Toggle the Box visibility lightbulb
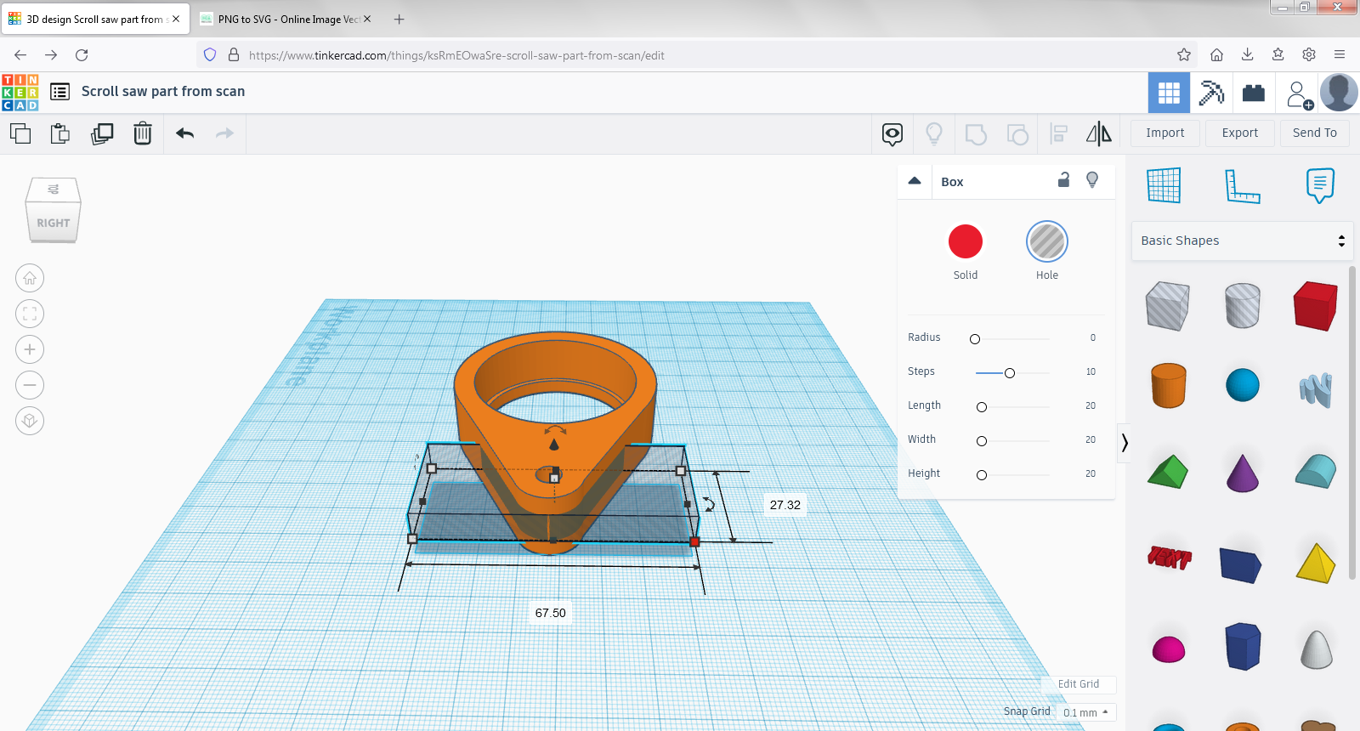This screenshot has height=731, width=1360. click(1092, 180)
